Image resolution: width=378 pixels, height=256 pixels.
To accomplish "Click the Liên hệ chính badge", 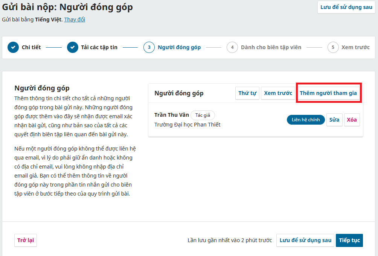I will point(306,120).
